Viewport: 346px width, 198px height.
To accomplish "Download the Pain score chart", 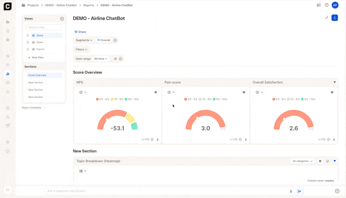I will (246, 140).
